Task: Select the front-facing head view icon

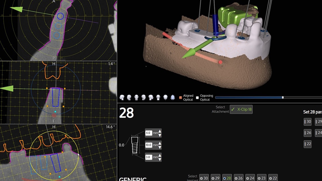Action: (x=136, y=98)
